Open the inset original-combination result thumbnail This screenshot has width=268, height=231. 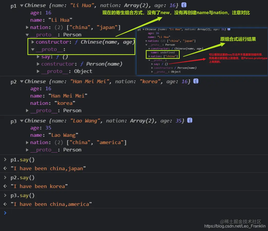click(x=202, y=51)
